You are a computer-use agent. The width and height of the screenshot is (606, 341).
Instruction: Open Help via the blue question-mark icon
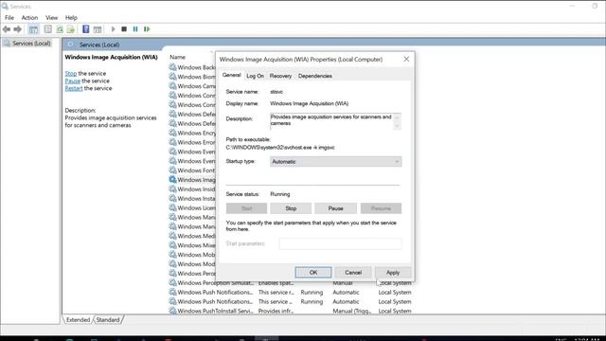pyautogui.click(x=86, y=29)
